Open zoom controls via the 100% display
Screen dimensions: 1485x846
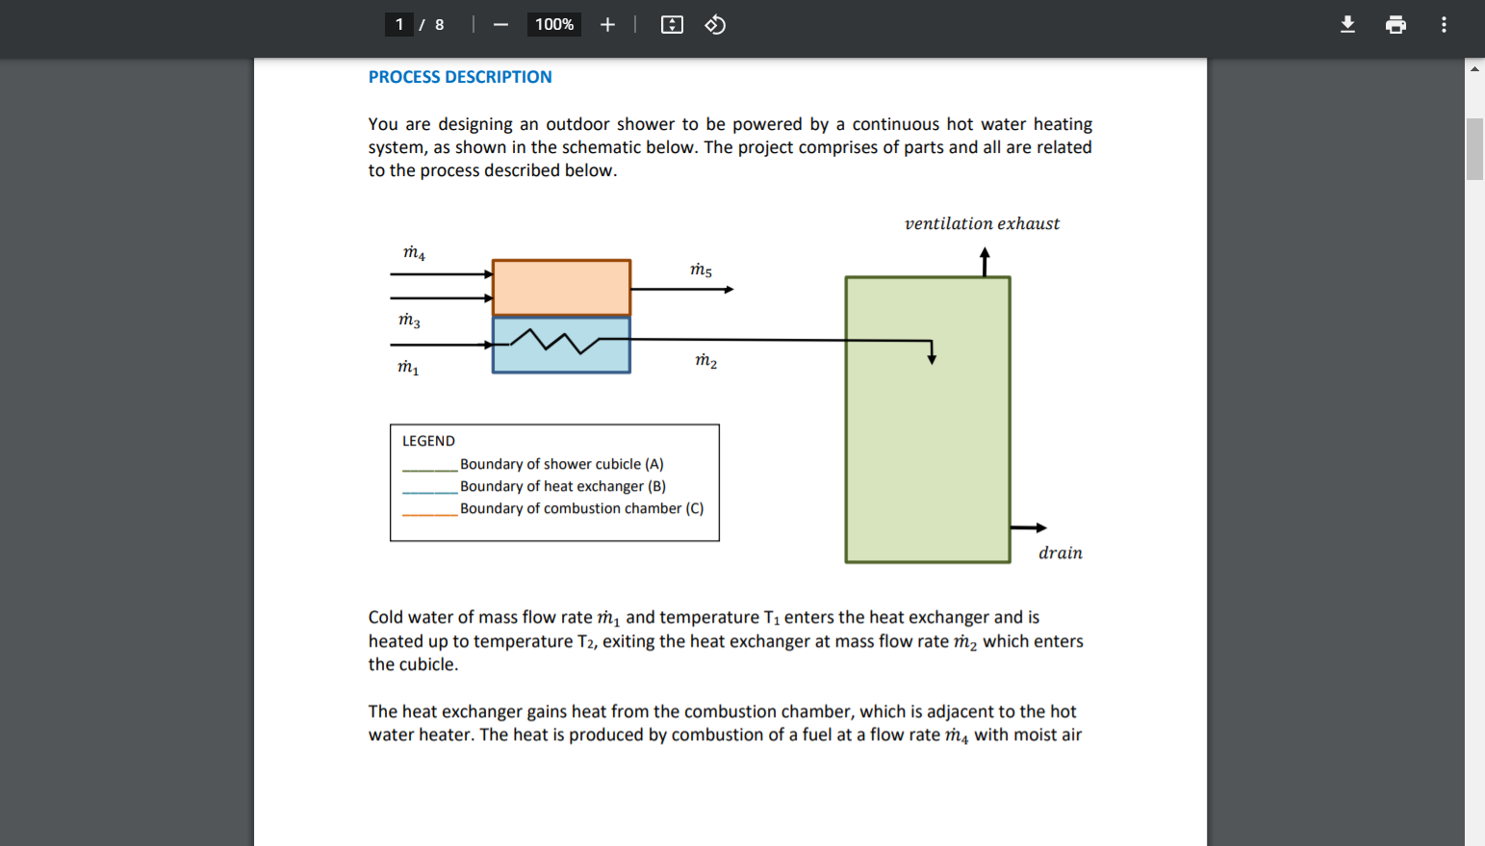pyautogui.click(x=553, y=24)
